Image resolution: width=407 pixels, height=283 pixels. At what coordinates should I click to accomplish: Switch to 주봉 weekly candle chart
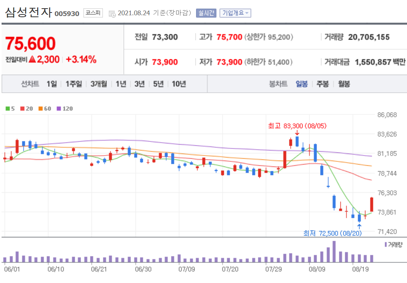coord(322,84)
